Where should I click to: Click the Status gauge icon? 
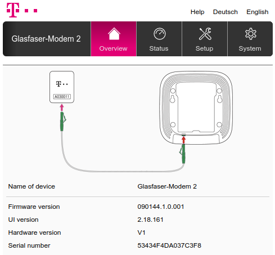tap(160, 34)
